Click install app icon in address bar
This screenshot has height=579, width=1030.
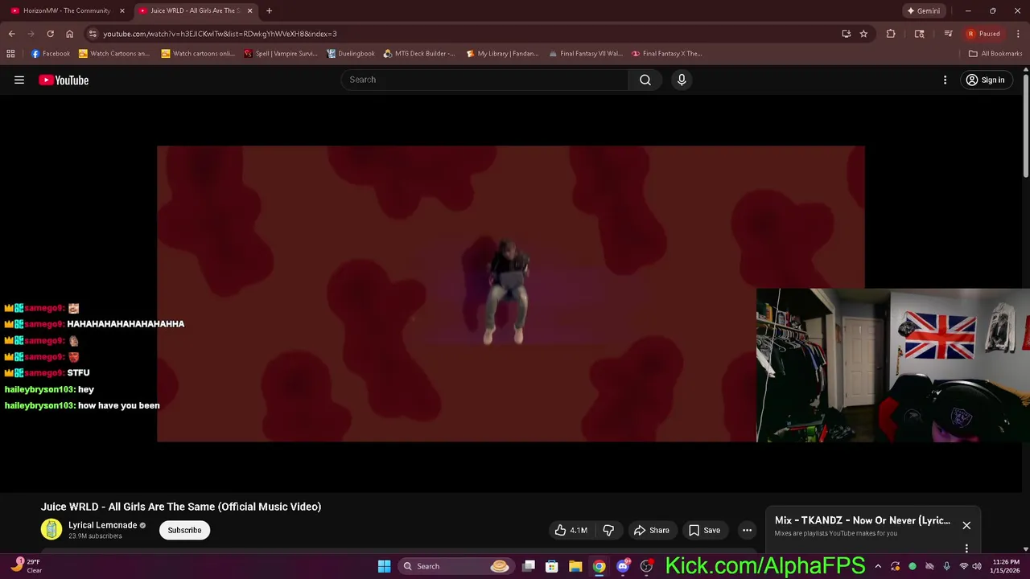[846, 34]
